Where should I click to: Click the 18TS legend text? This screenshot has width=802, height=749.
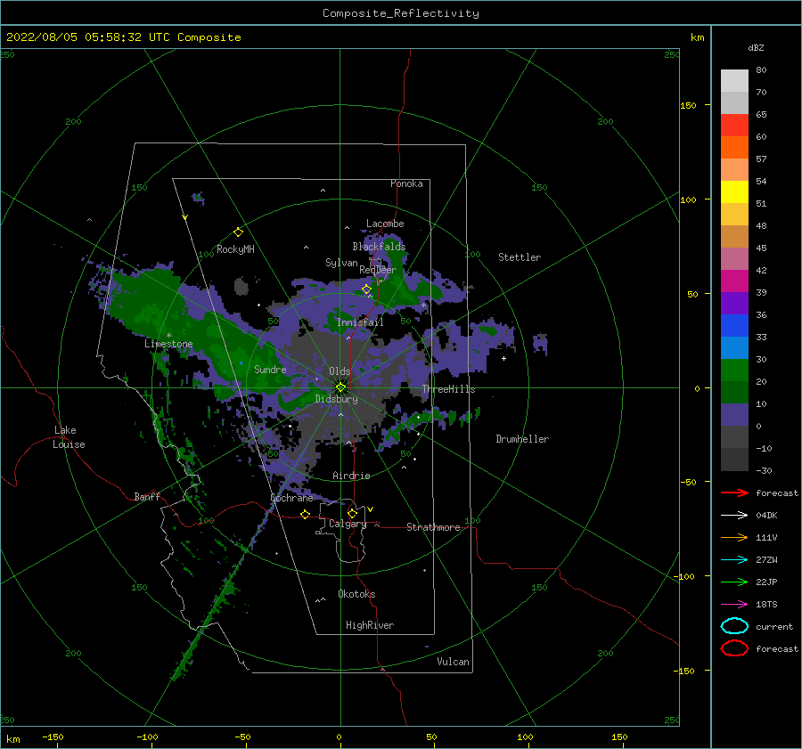point(766,605)
